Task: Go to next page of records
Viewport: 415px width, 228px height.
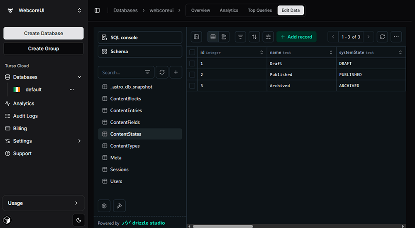Action: (369, 37)
